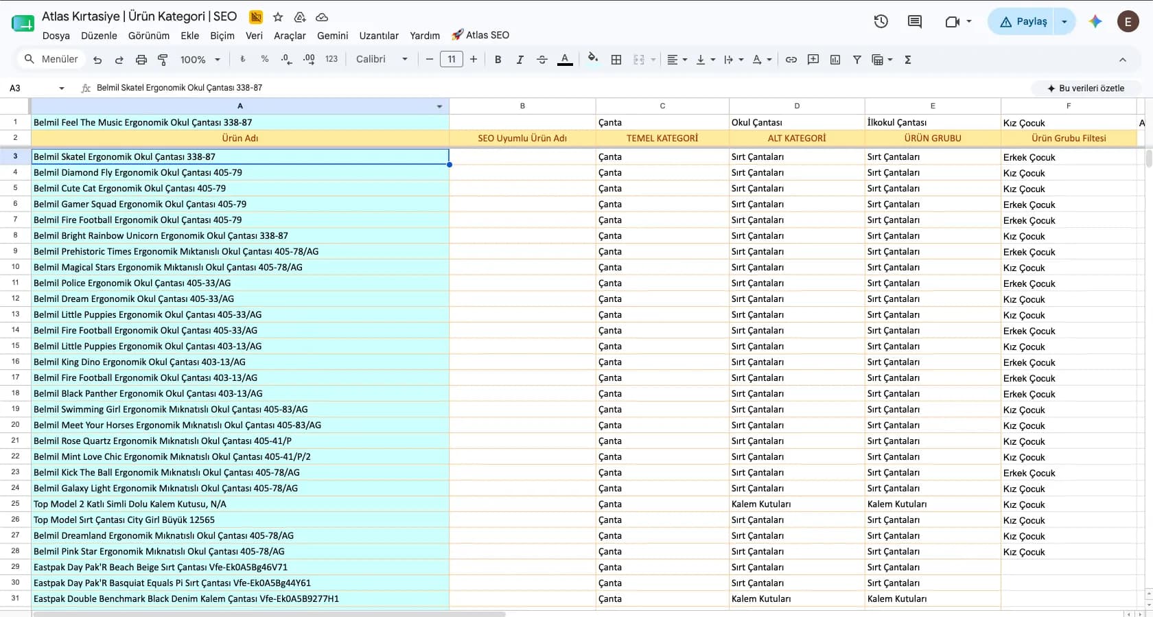This screenshot has height=617, width=1153.
Task: Select the column D header
Action: click(x=797, y=106)
